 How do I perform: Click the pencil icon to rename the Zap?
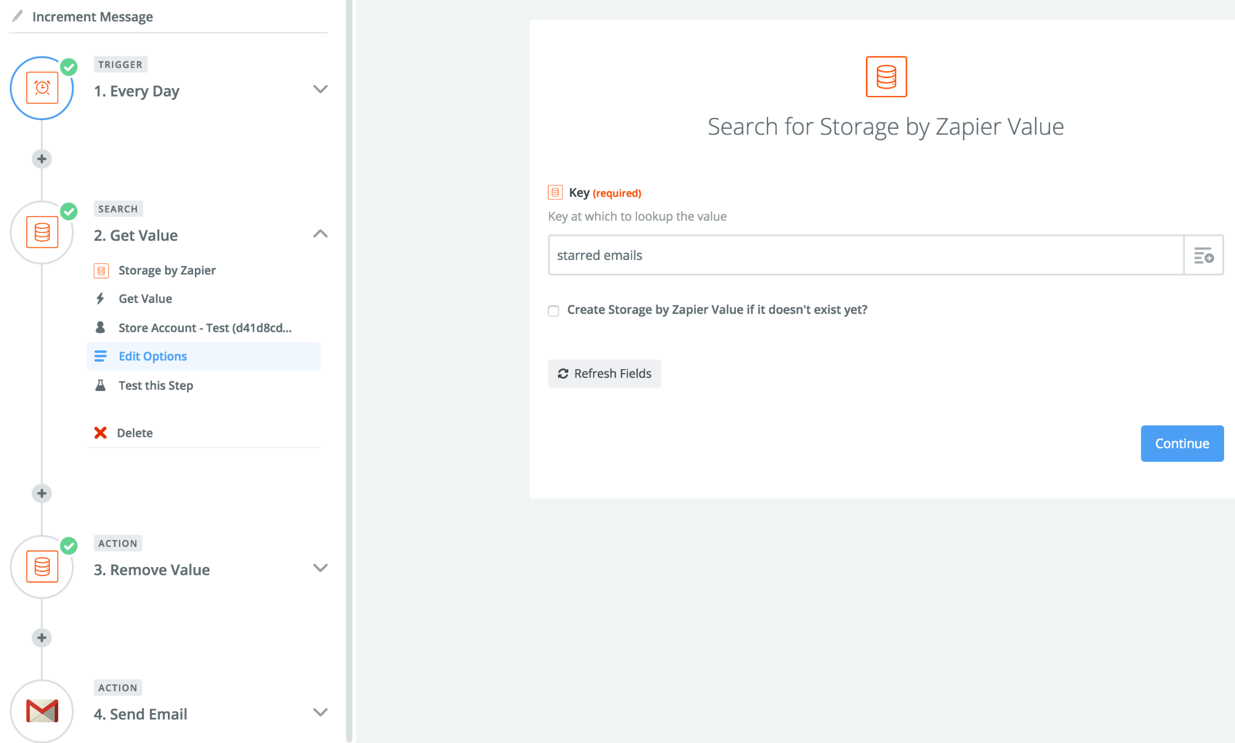tap(17, 16)
